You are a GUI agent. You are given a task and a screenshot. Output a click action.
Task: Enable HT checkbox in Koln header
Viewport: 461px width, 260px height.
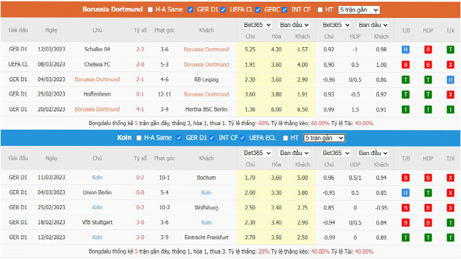[285, 138]
